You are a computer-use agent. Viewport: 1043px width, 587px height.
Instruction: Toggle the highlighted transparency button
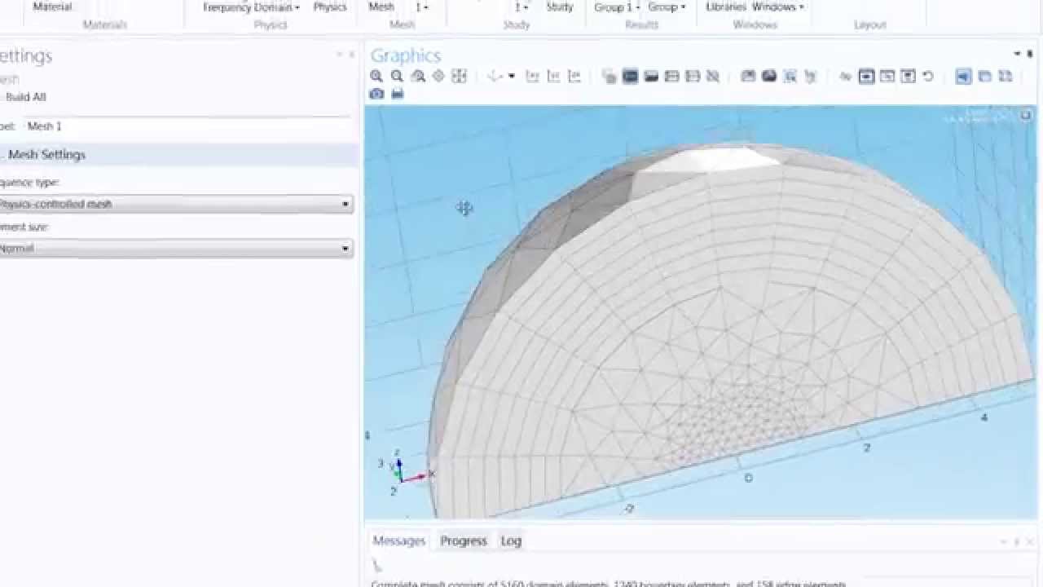[866, 76]
